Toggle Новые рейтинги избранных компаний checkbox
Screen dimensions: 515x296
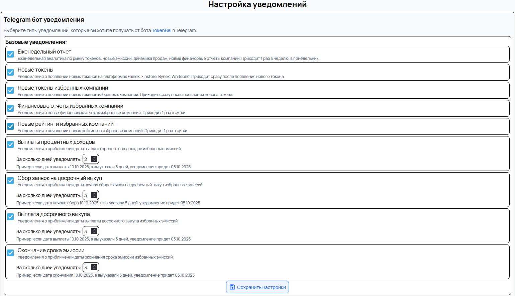(x=10, y=126)
